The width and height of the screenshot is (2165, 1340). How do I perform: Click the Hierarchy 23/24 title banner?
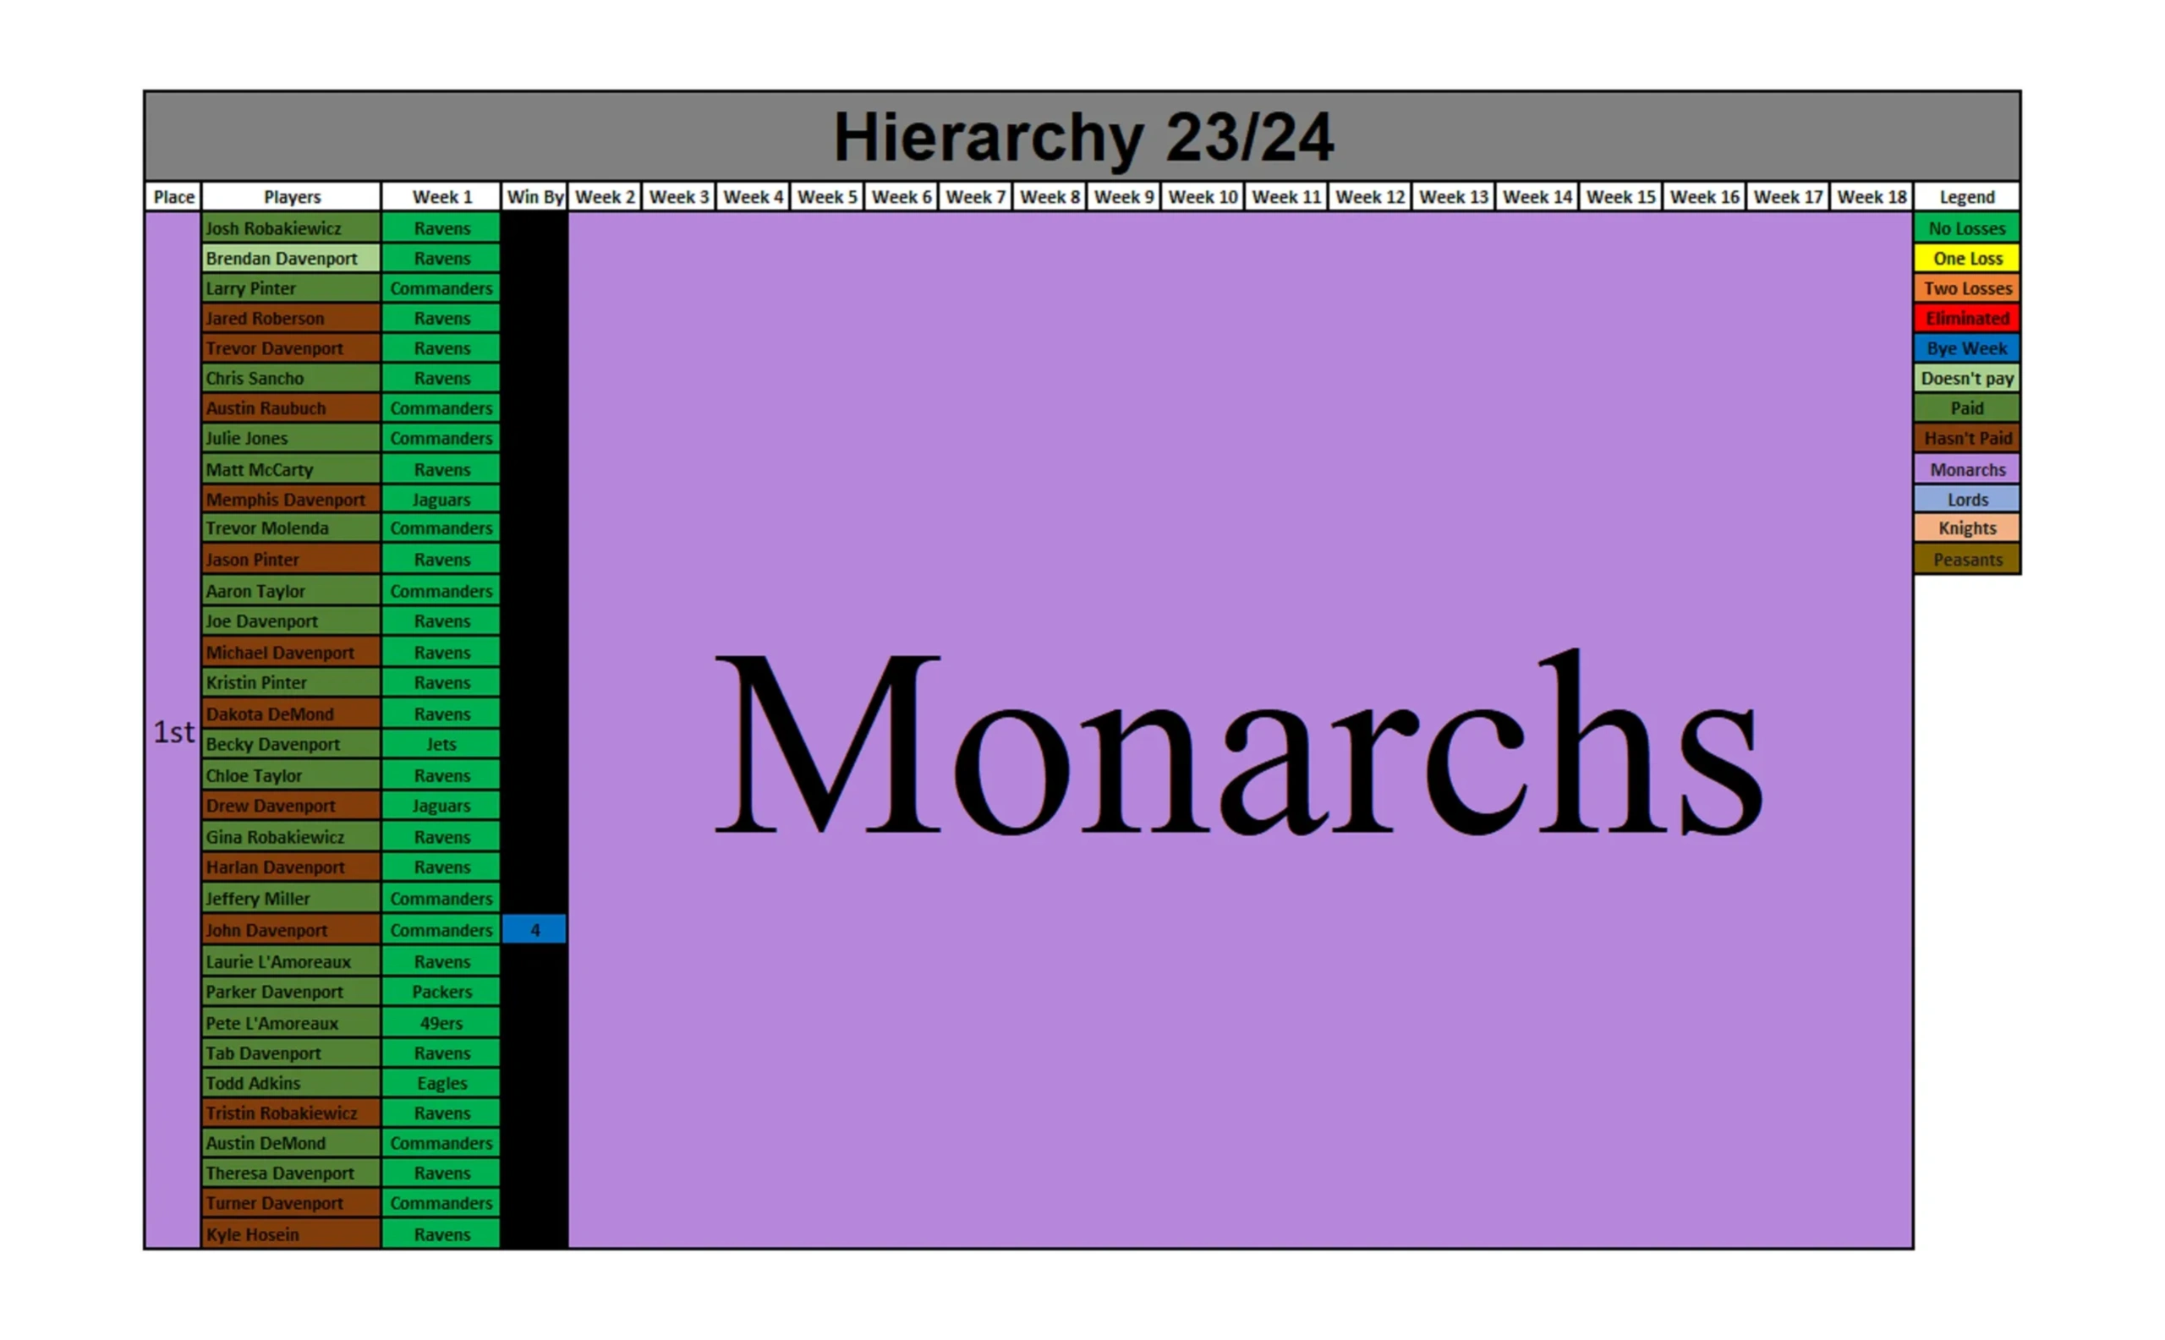click(1082, 136)
